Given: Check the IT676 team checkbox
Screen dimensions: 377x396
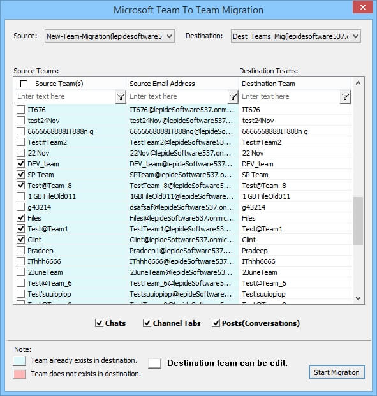Looking at the screenshot, I should [x=20, y=110].
